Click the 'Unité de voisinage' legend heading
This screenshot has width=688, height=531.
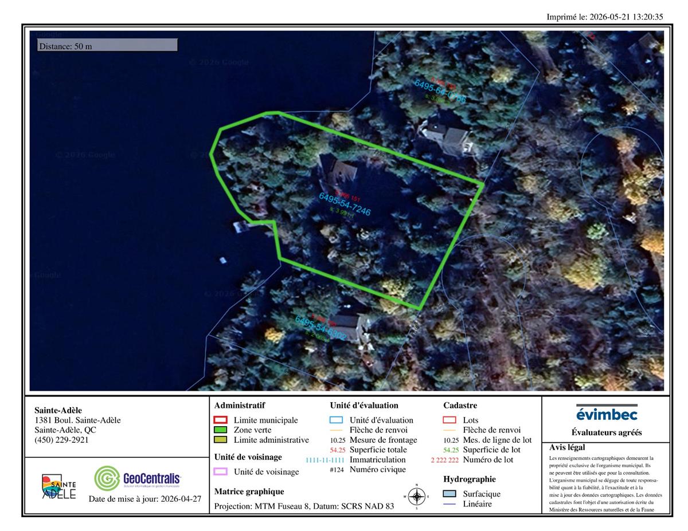(x=248, y=457)
